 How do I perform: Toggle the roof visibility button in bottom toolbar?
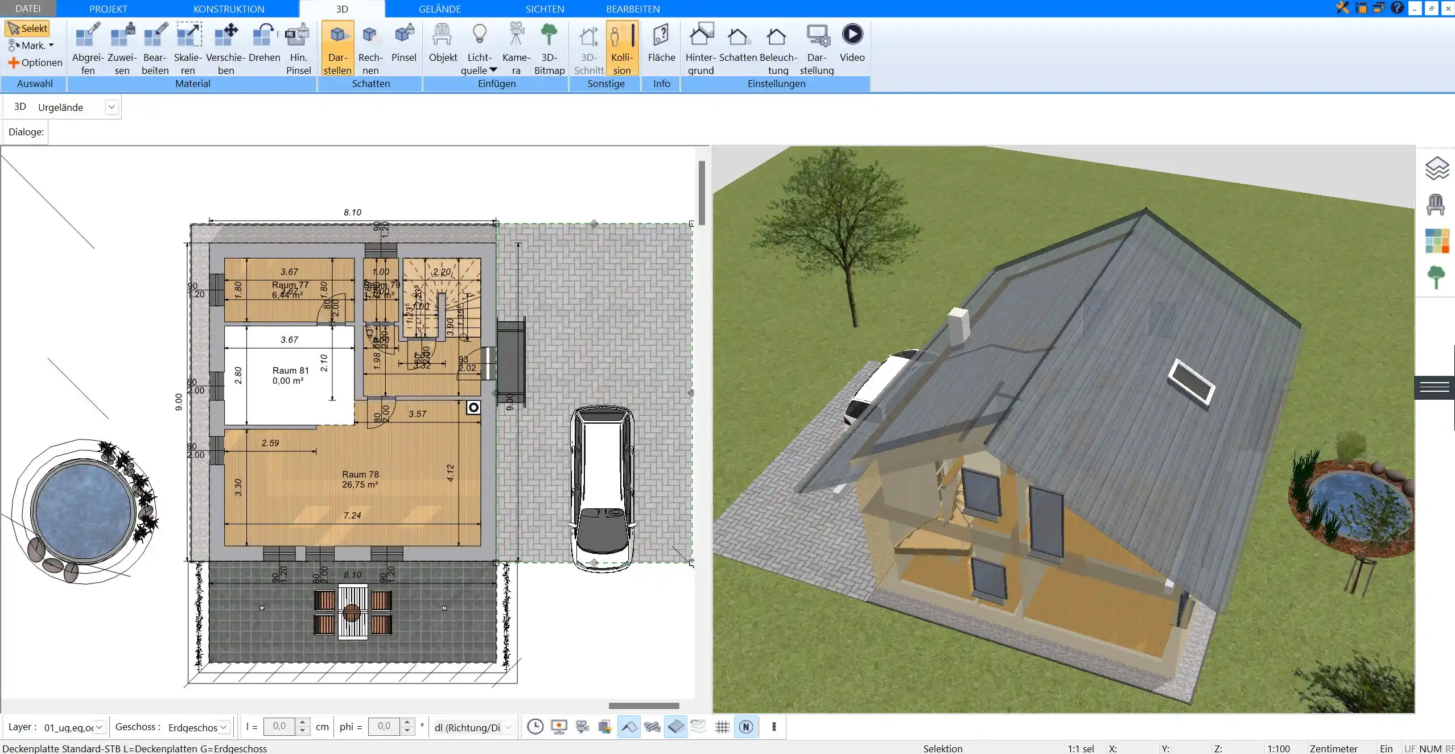pos(629,727)
